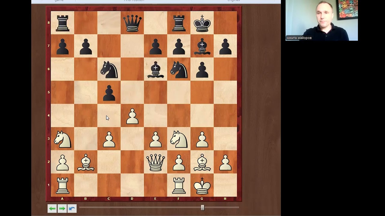Click the empty d5 square
The image size is (385, 216).
pos(132,92)
